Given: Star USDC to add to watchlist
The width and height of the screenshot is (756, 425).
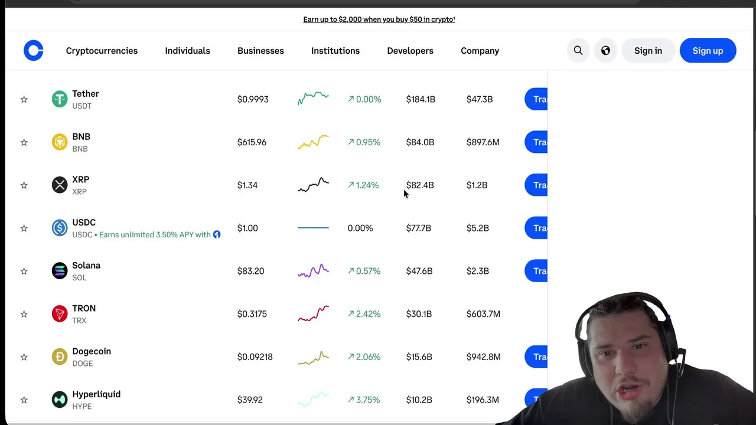Looking at the screenshot, I should tap(24, 228).
